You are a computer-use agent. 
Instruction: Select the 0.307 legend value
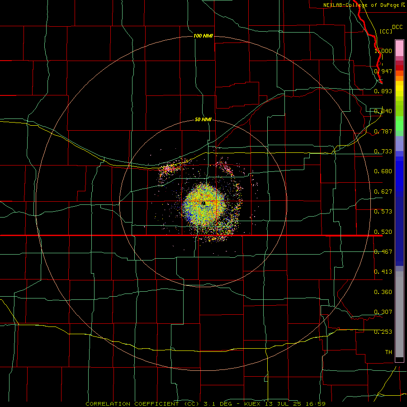tap(383, 312)
